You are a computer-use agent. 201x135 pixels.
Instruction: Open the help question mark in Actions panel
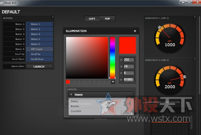pyautogui.click(x=53, y=17)
